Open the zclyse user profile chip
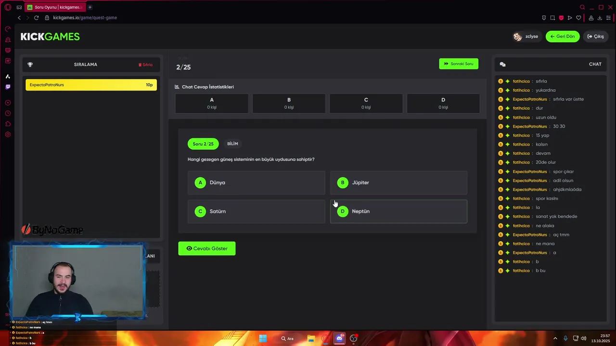This screenshot has height=346, width=616. click(526, 37)
